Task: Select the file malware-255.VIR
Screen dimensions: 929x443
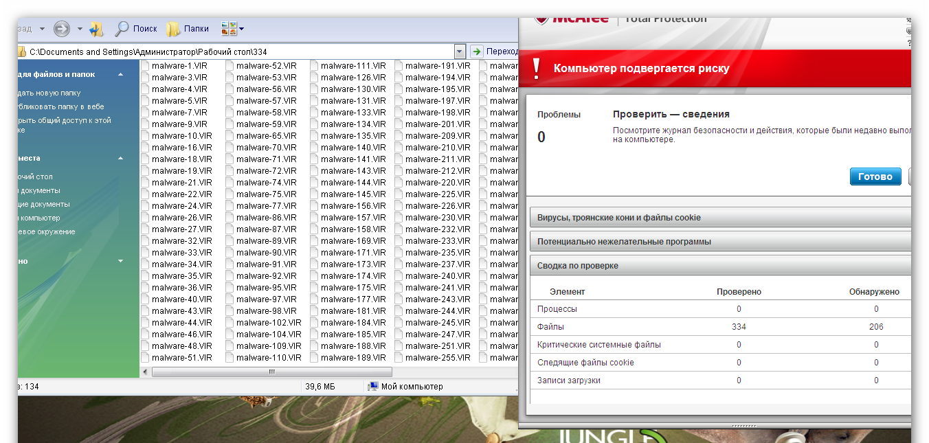Action: click(437, 358)
